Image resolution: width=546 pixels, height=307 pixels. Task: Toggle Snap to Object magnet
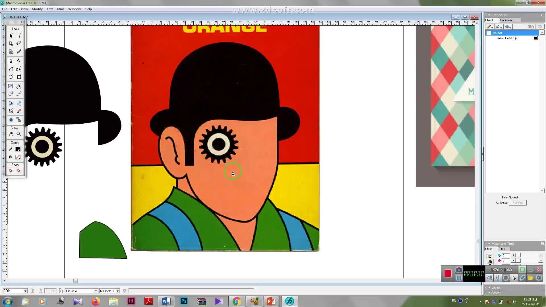coord(19,171)
